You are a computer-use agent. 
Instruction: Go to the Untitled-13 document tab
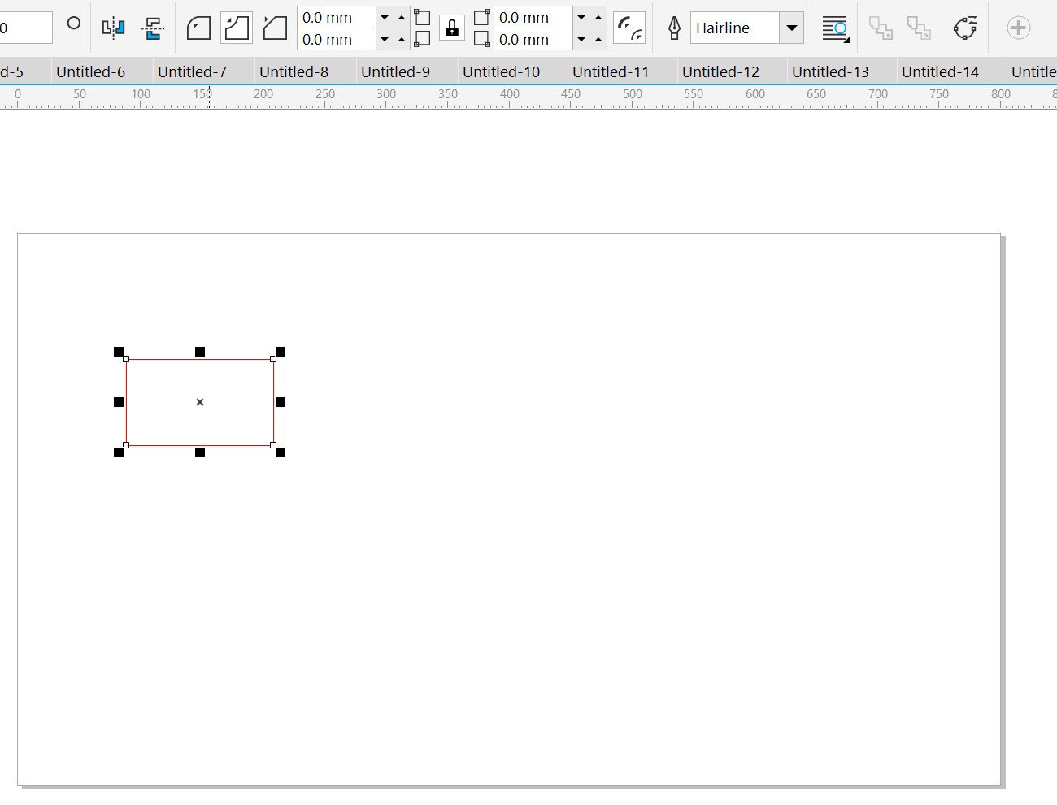tap(831, 71)
